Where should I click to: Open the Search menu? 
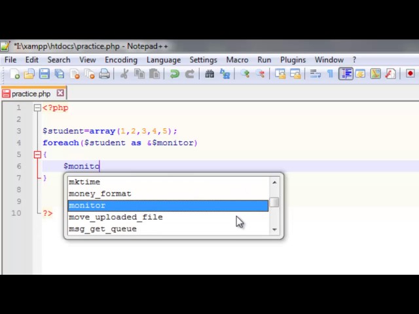(x=59, y=60)
